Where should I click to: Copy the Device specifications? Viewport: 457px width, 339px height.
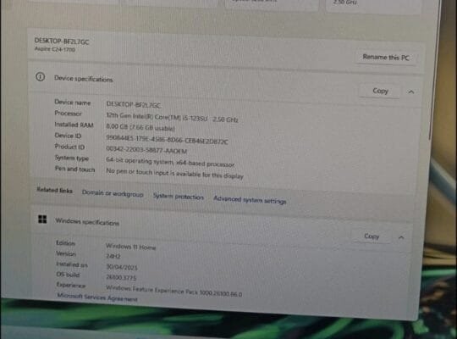(380, 91)
